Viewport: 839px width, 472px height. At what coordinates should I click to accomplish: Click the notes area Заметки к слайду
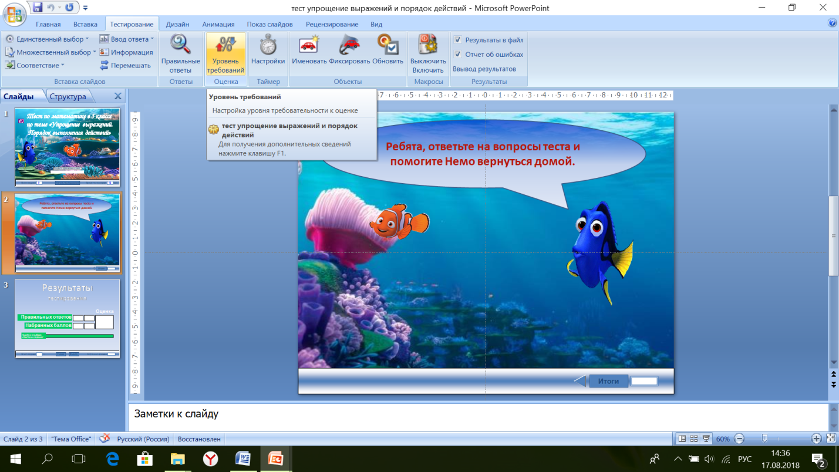tap(477, 417)
